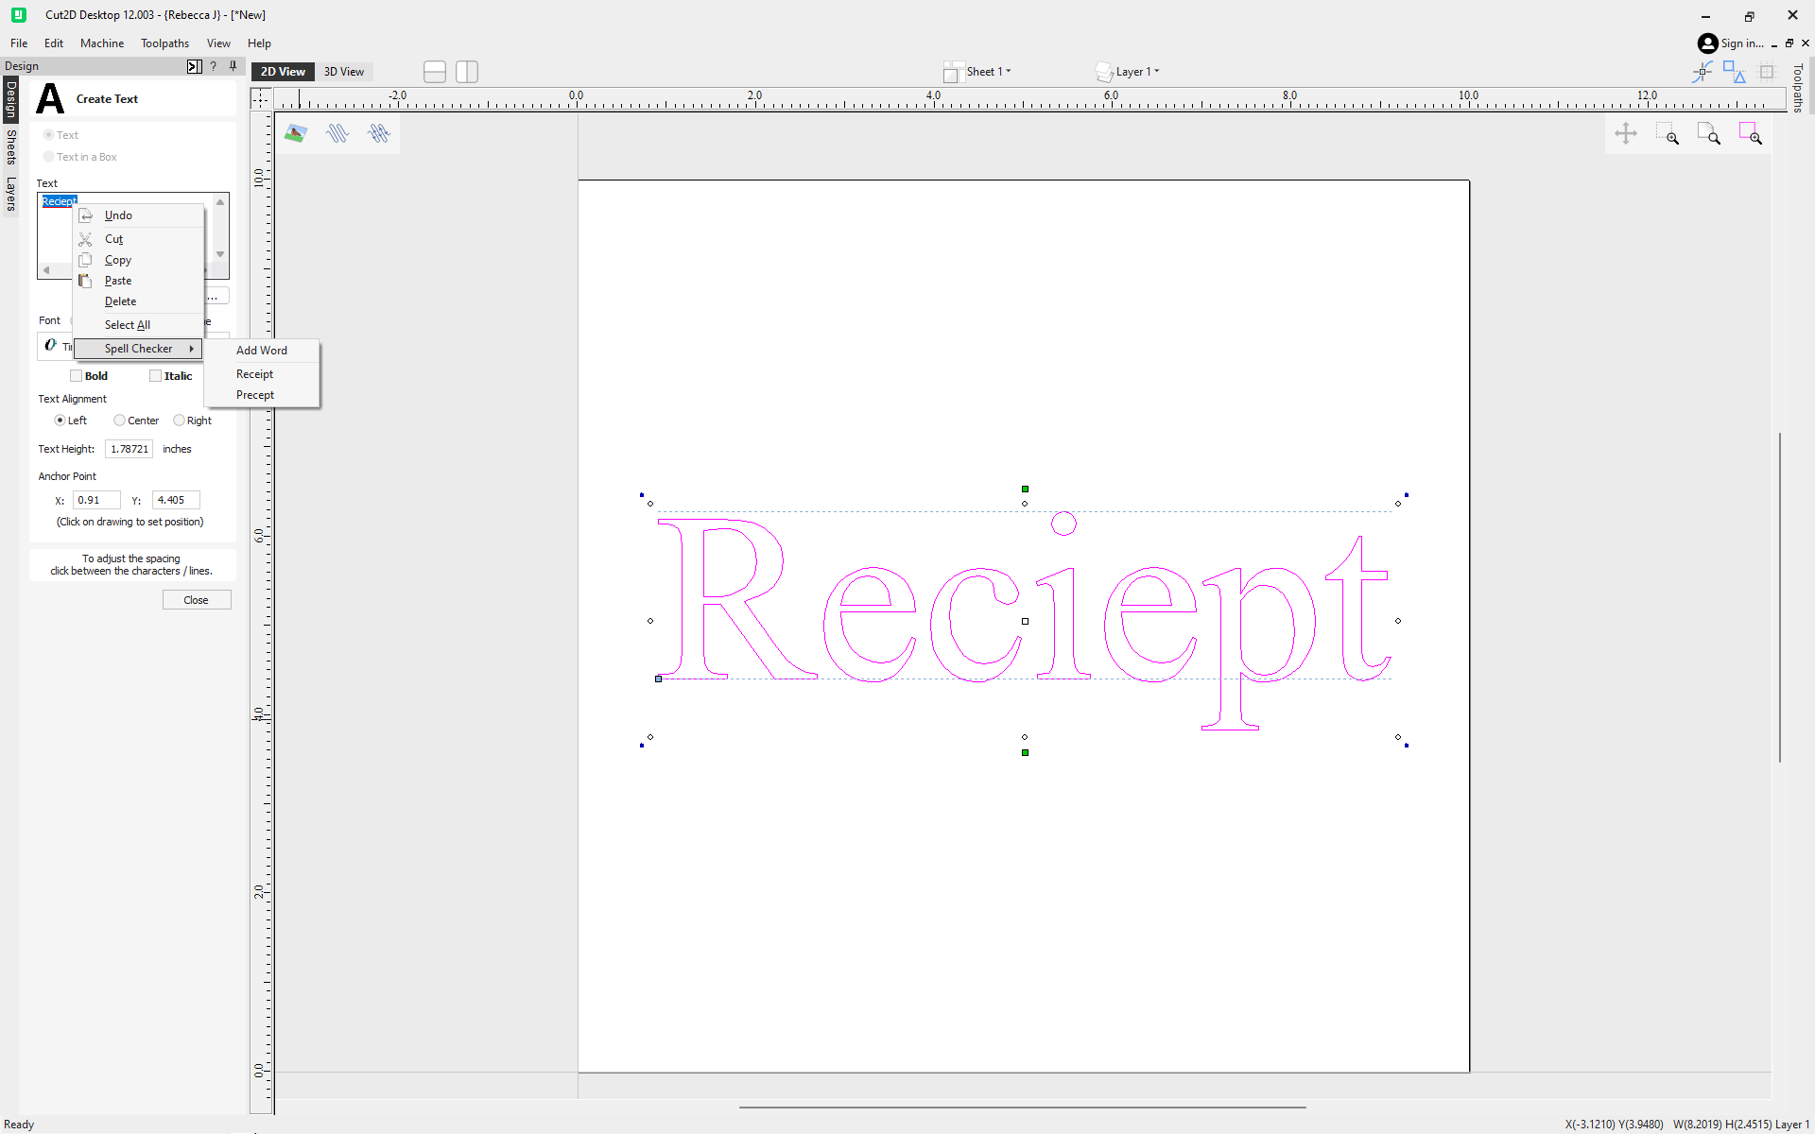This screenshot has height=1134, width=1815.
Task: Click the Cut2D application logo icon
Action: coord(18,15)
